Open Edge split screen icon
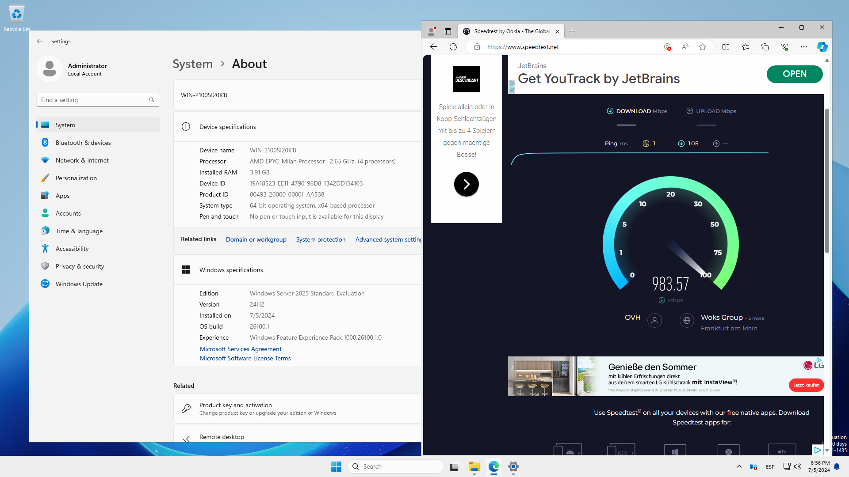Viewport: 849px width, 477px height. (x=726, y=47)
